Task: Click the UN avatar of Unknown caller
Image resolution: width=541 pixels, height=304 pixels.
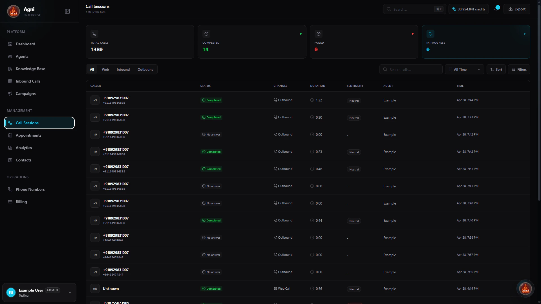Action: point(95,289)
